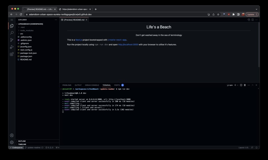This screenshot has height=160, width=268.
Task: Bookmark this page with star icon
Action: click(x=218, y=15)
